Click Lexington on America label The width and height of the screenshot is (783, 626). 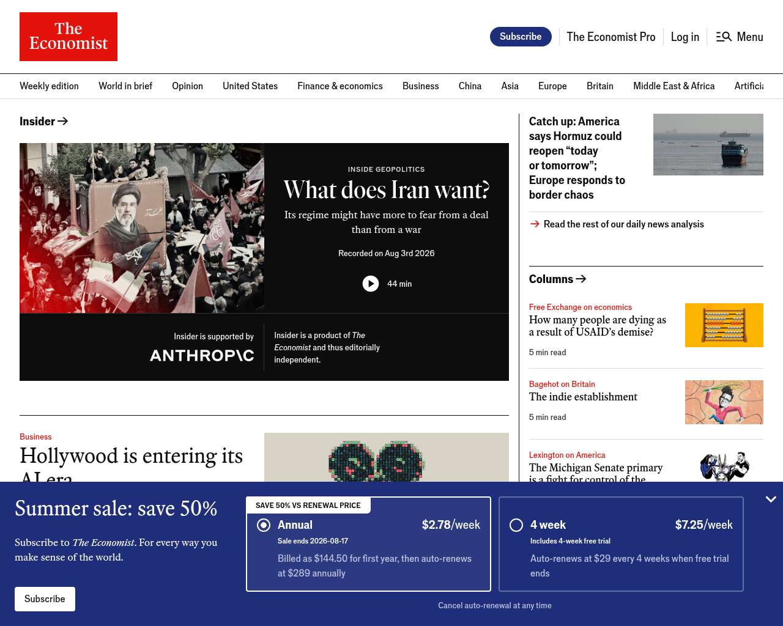(567, 455)
